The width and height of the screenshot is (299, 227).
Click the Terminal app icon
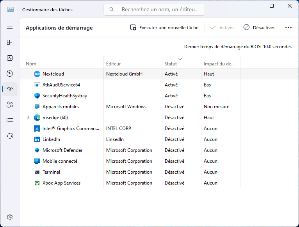[x=37, y=172]
